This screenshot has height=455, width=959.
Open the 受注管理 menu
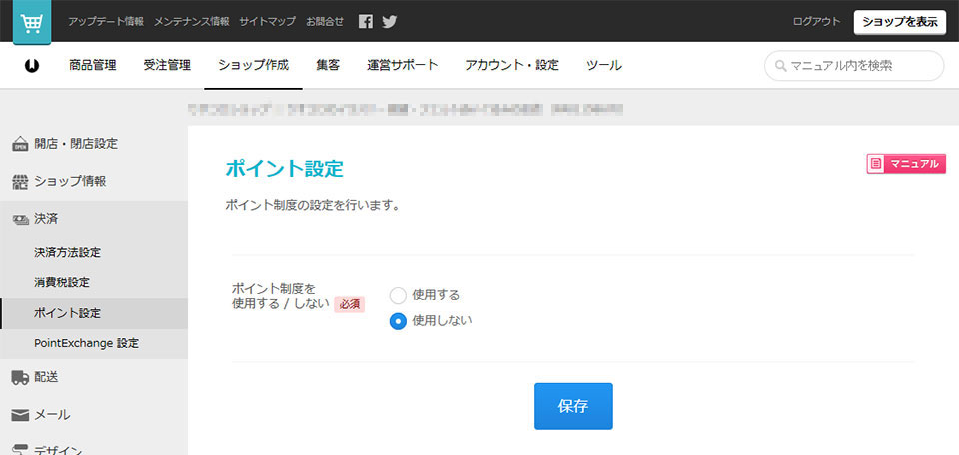coord(167,65)
